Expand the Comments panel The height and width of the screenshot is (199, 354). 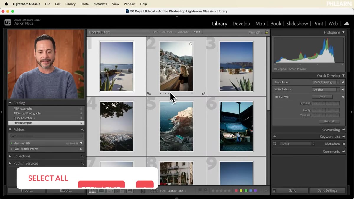pyautogui.click(x=343, y=152)
